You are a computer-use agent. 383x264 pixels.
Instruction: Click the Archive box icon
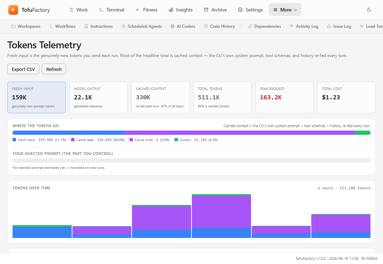tap(206, 10)
